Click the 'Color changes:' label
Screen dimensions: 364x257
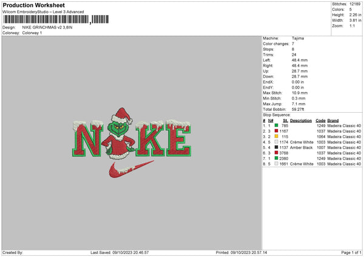coord(276,44)
